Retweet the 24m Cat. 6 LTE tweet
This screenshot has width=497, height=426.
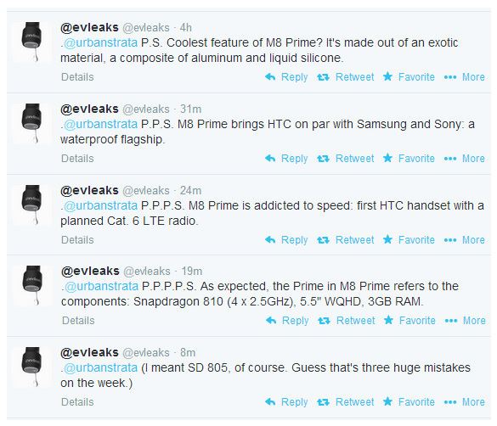pyautogui.click(x=345, y=239)
